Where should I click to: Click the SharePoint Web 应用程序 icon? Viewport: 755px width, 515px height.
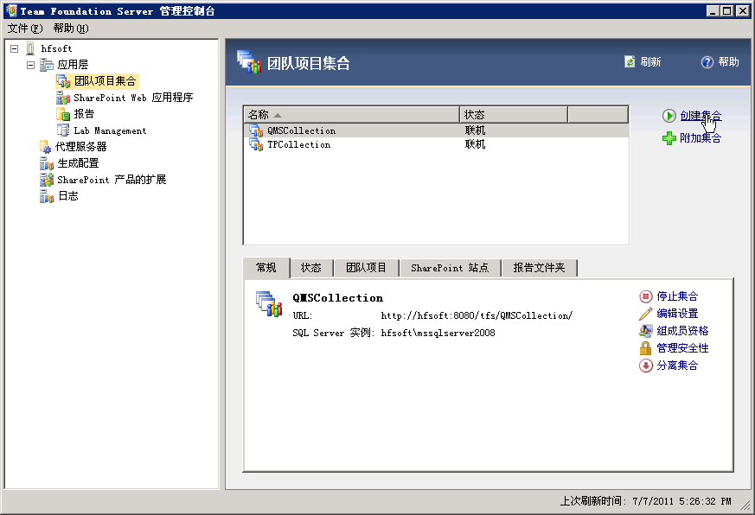(63, 98)
